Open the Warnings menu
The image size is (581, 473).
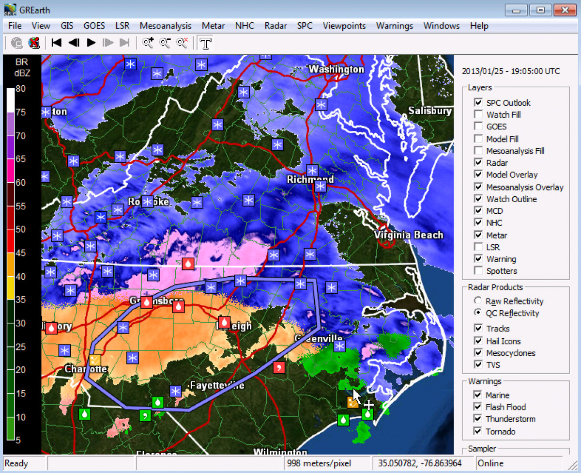[395, 26]
